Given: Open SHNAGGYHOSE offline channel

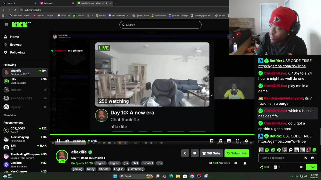Looking at the screenshot, I should click(x=25, y=98).
